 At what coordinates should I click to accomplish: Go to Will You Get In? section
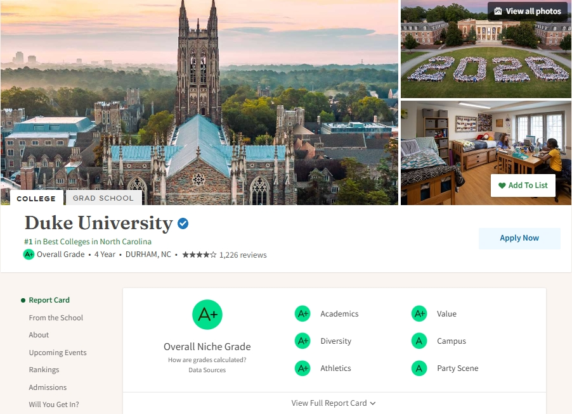point(54,404)
